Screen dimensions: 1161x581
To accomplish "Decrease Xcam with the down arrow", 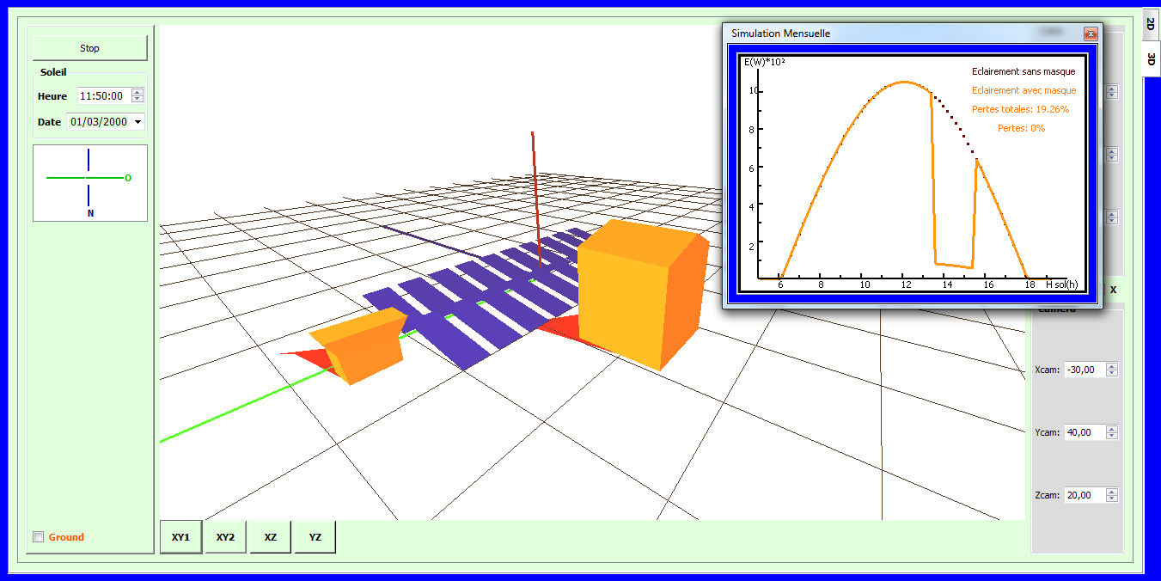I will 1112,373.
